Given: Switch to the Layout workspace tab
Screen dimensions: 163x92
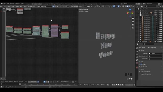Looking at the screenshot, I should tap(28, 4).
